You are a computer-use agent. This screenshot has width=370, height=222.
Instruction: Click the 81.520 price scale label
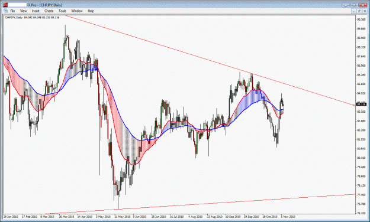coord(361,139)
